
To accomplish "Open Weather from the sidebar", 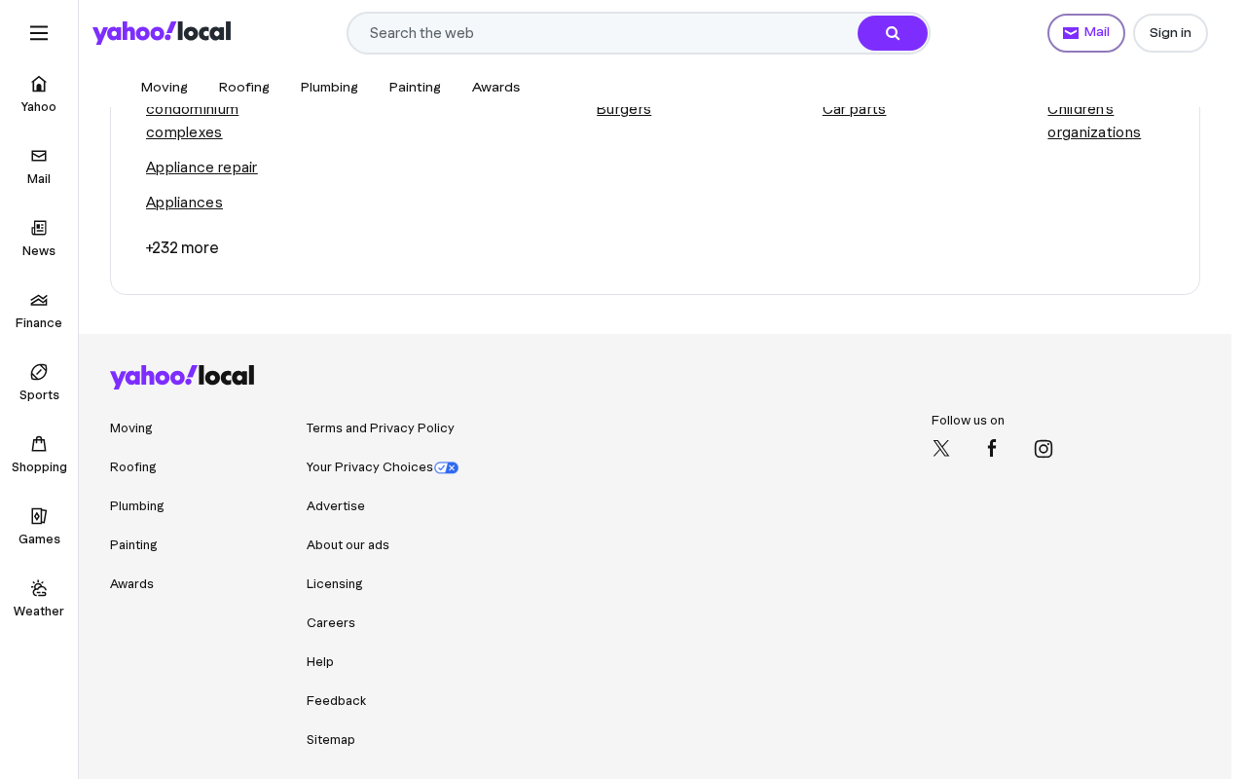I will pyautogui.click(x=39, y=599).
